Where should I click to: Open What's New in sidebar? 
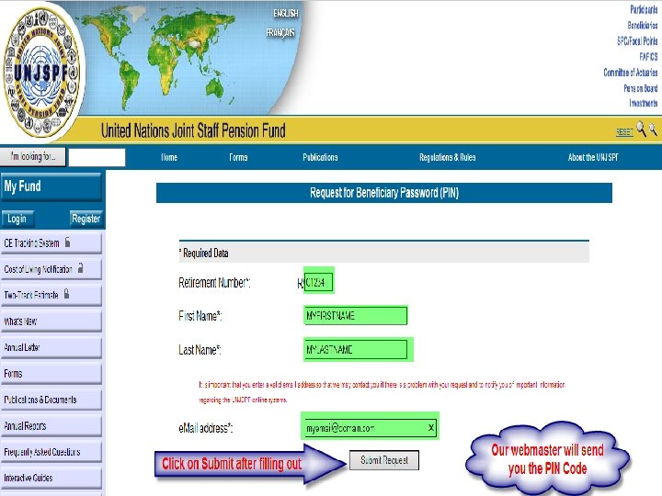click(51, 321)
